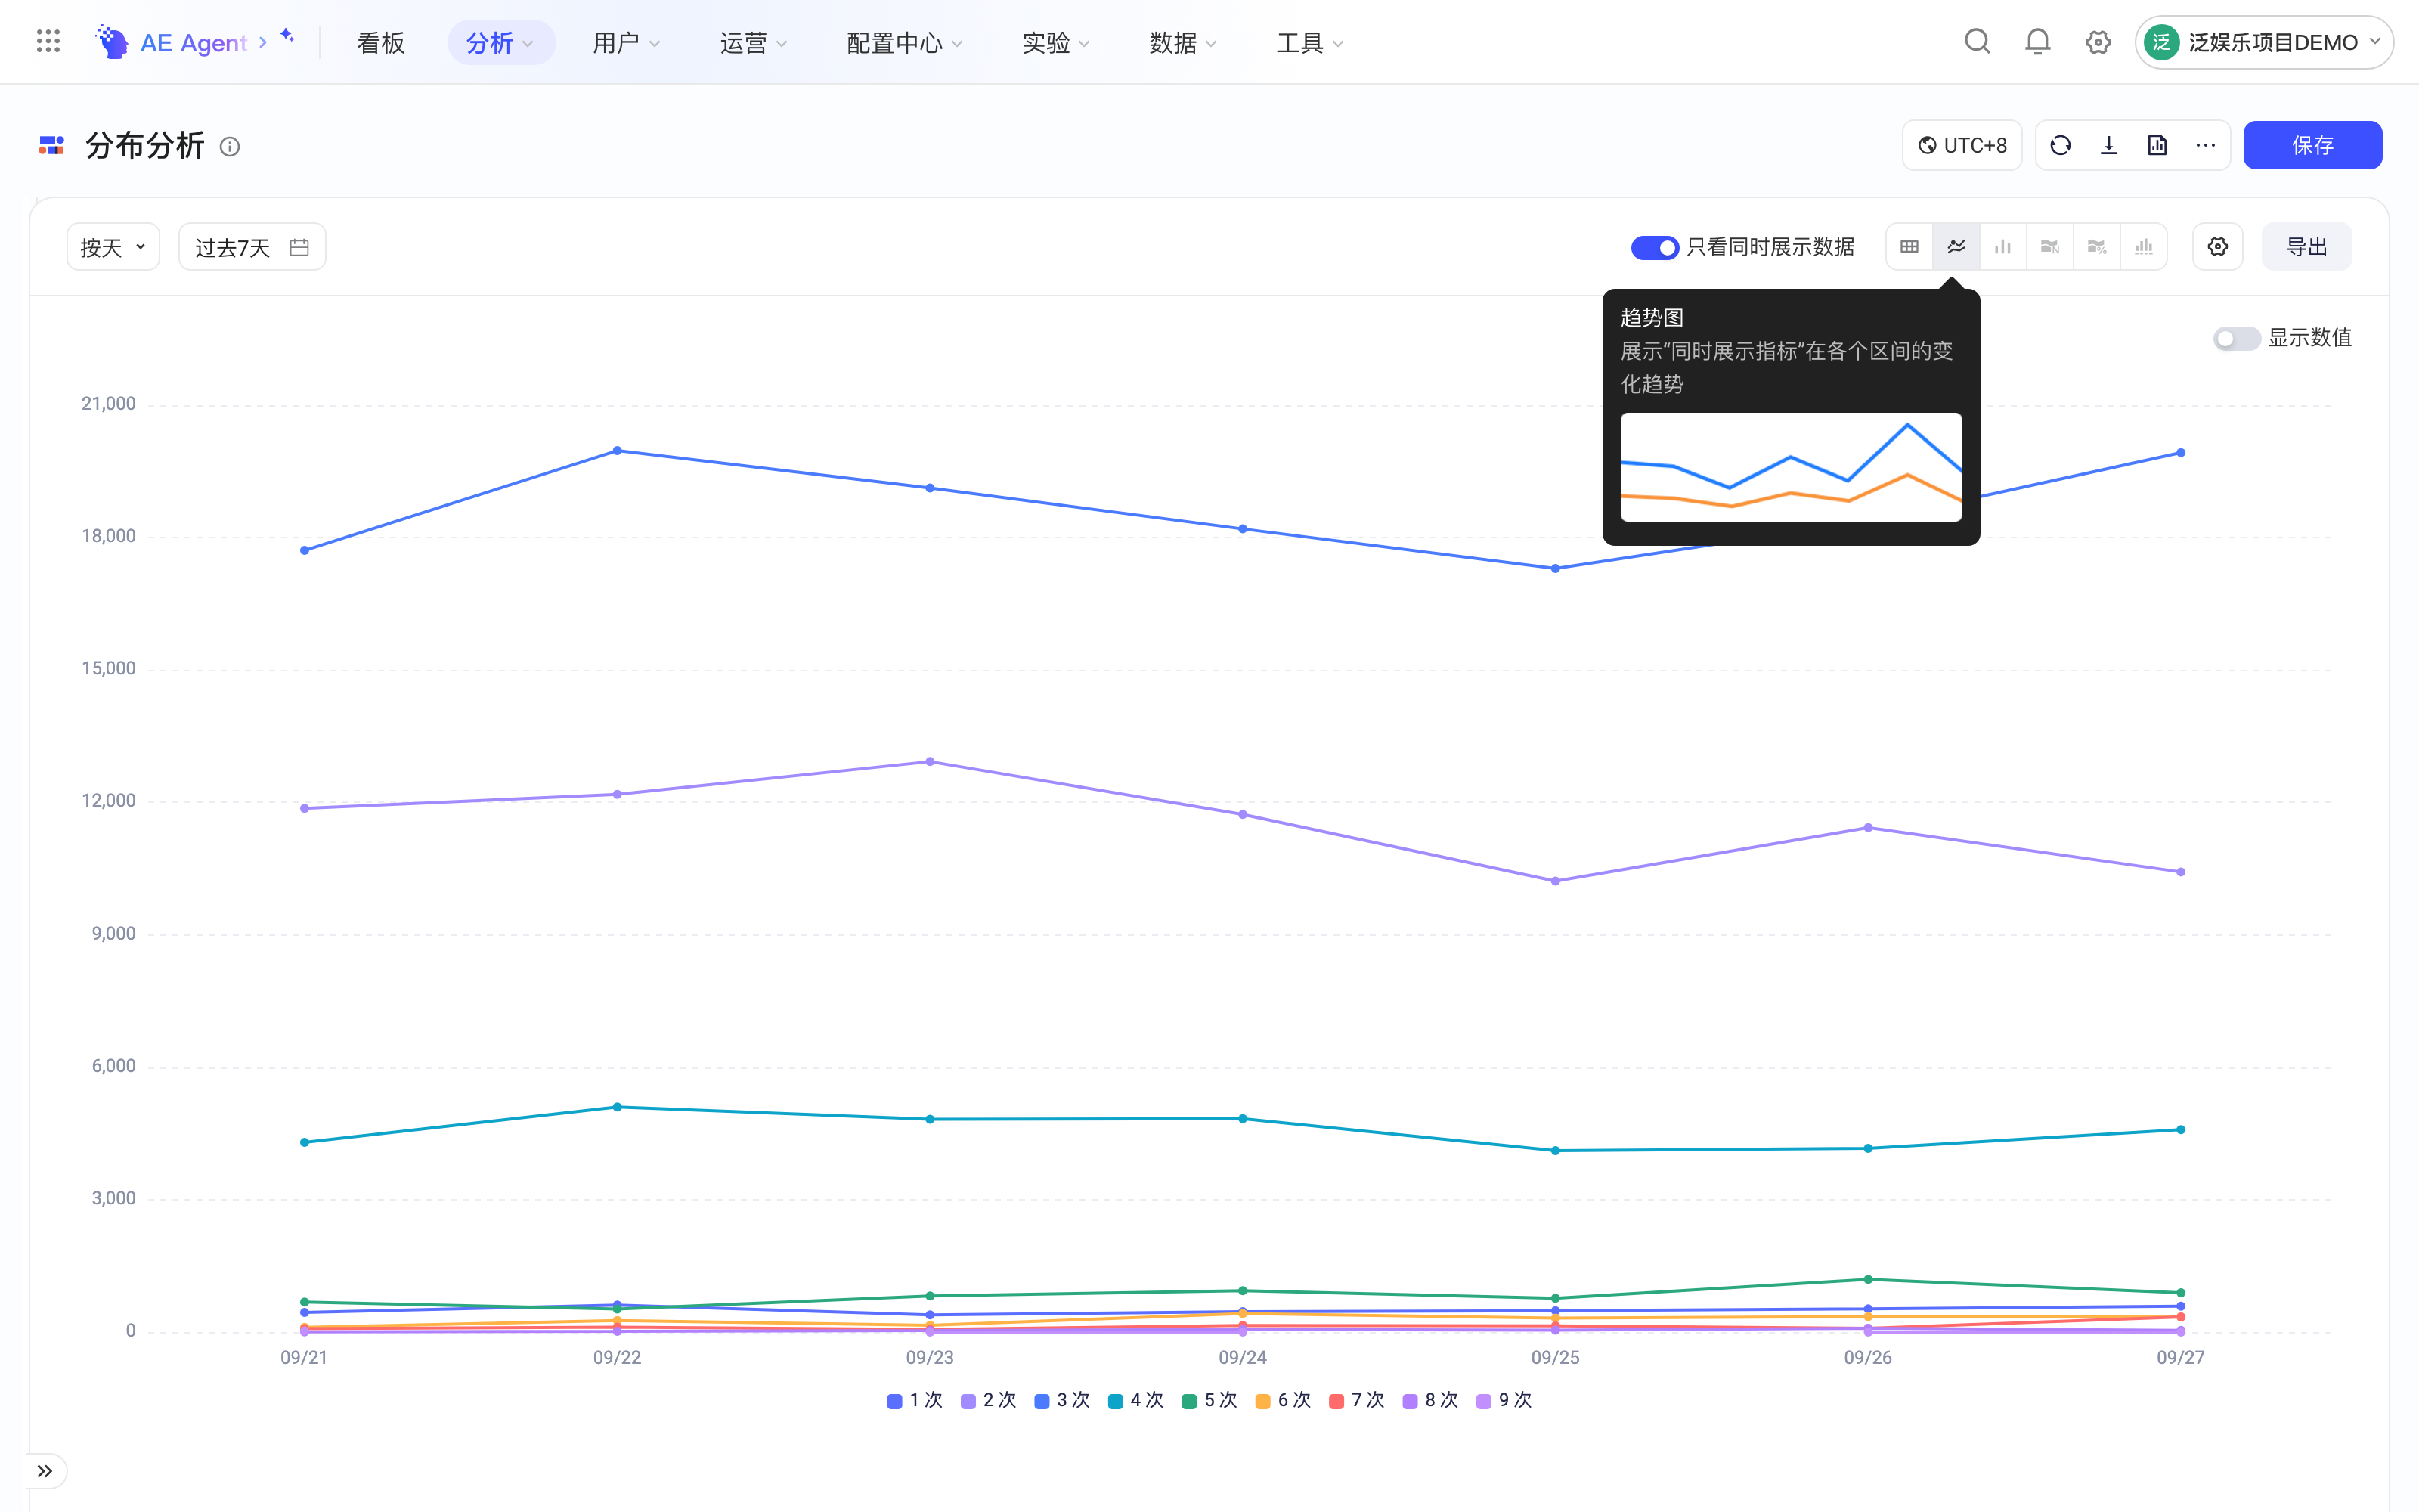Open chart settings gear icon
The width and height of the screenshot is (2419, 1512).
pos(2218,247)
